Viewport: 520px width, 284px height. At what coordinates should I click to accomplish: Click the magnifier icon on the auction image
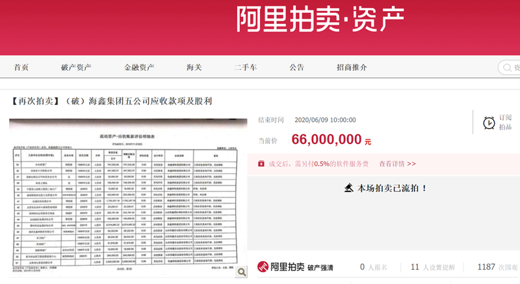coord(242,272)
